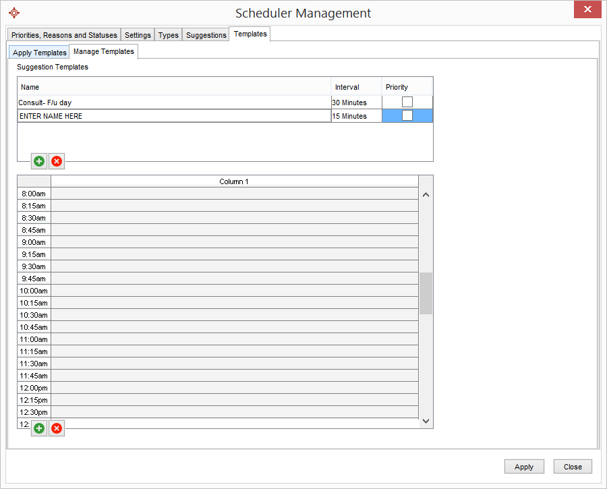Open the Suggestions tab

tap(206, 34)
